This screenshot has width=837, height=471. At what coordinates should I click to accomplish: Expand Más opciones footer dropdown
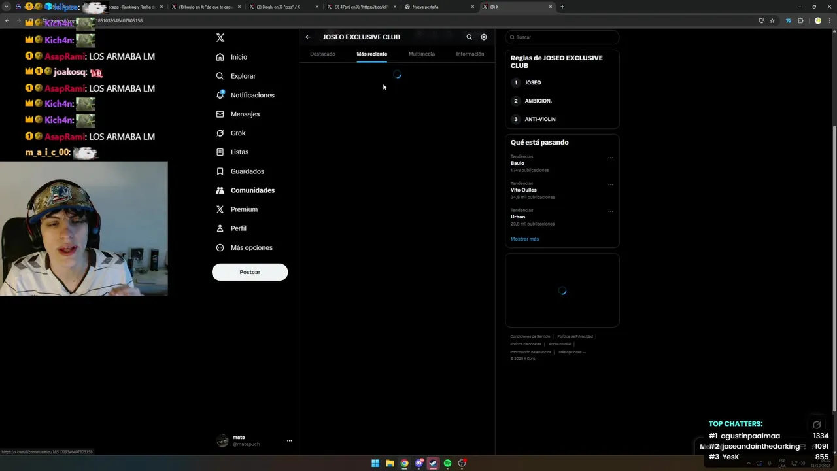tap(572, 352)
